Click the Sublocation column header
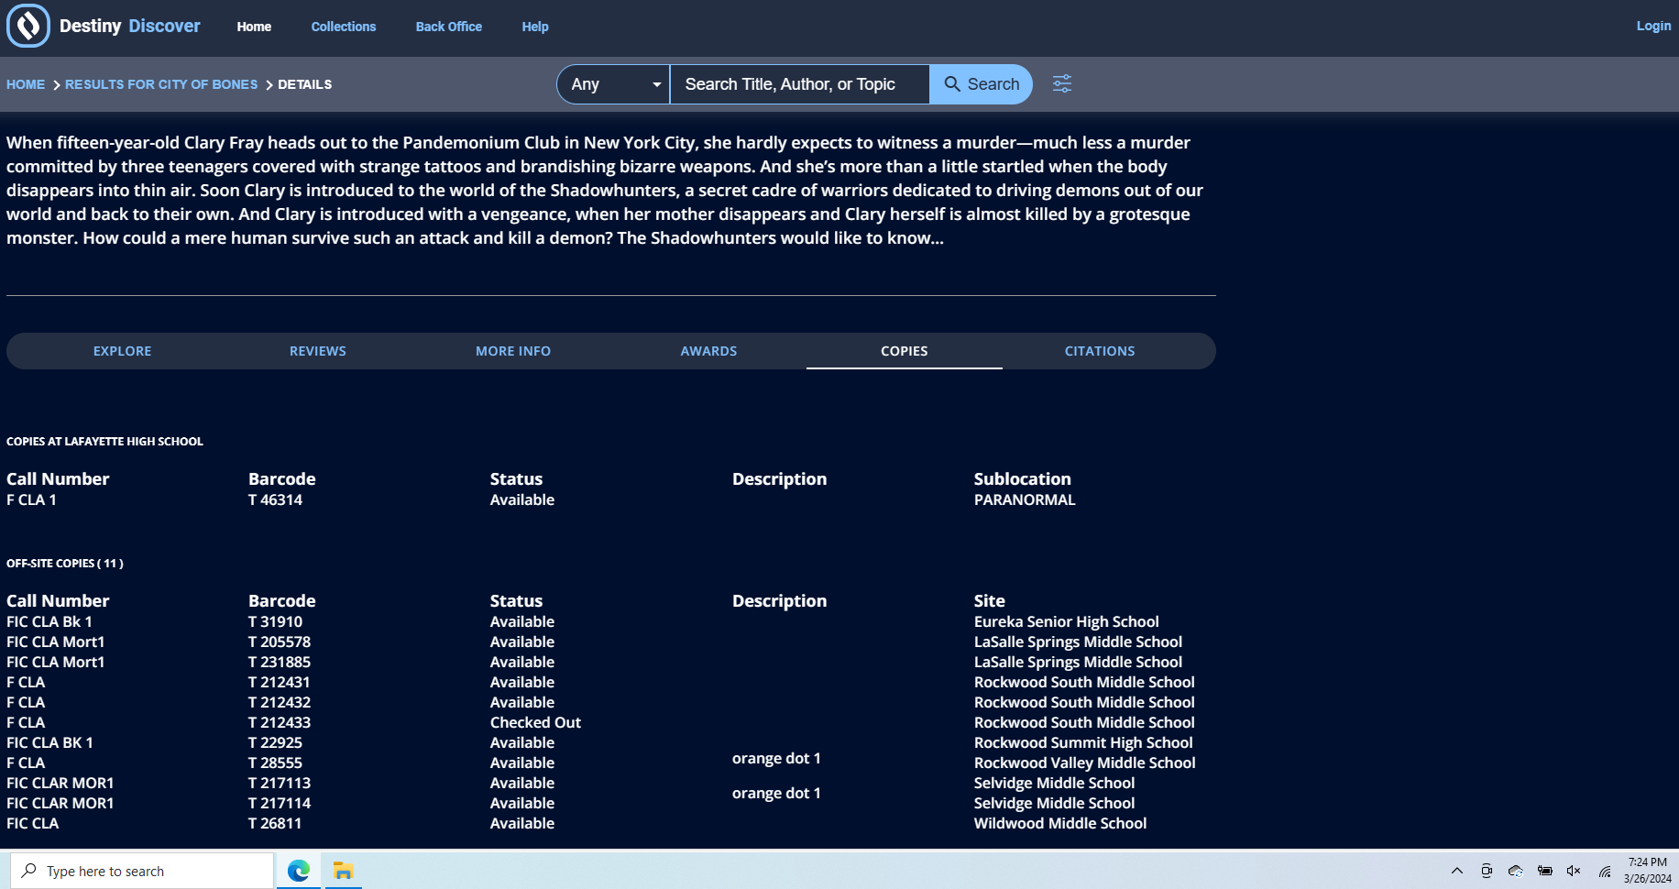Viewport: 1679px width, 889px height. tap(1022, 478)
